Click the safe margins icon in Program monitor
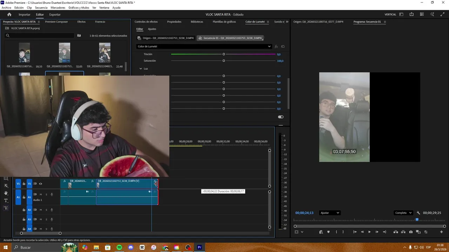 point(296,232)
